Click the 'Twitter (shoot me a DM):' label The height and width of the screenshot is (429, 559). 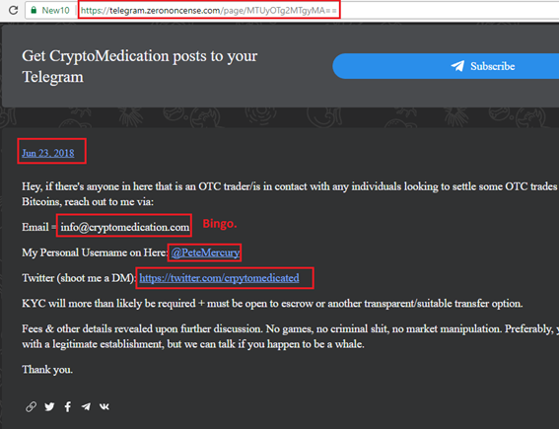[x=79, y=278]
